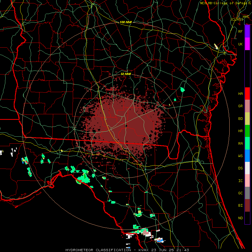Click the WS blue legend swatch
This screenshot has width=252, height=252.
point(247,156)
